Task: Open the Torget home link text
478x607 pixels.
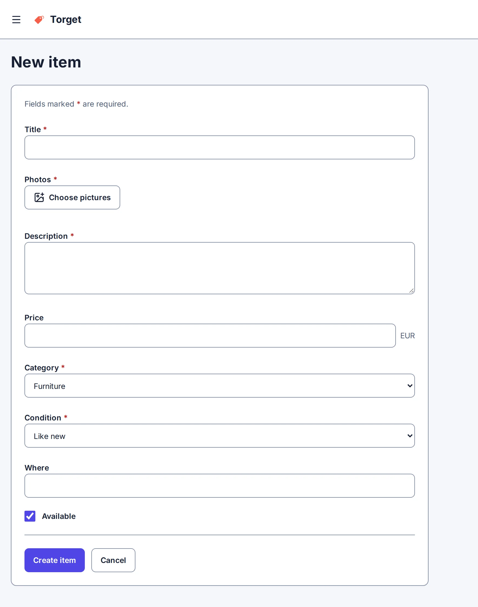Action: pos(66,20)
